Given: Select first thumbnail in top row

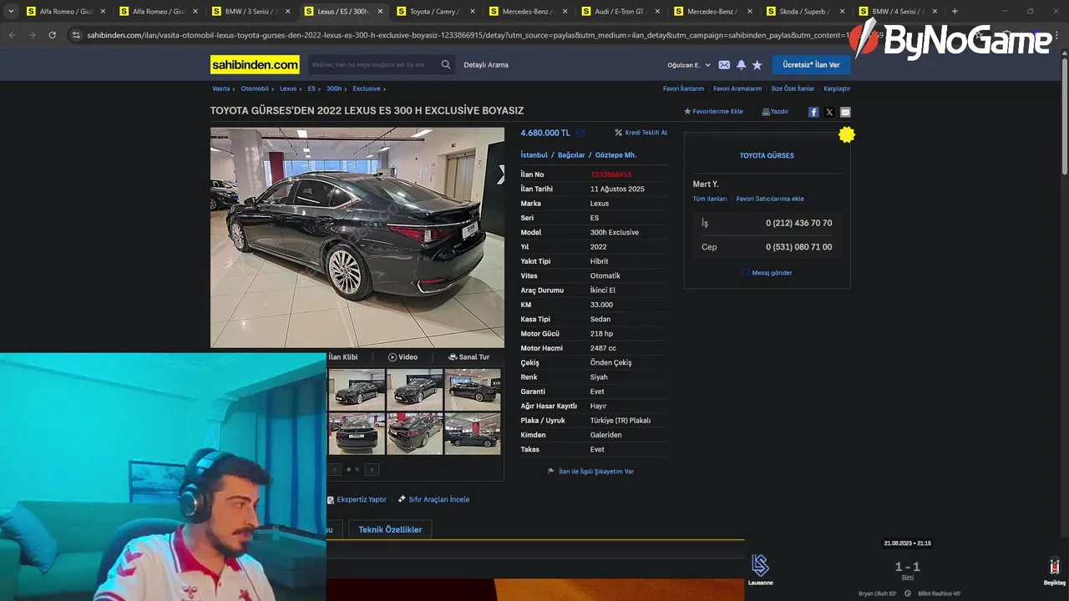Looking at the screenshot, I should pos(357,389).
